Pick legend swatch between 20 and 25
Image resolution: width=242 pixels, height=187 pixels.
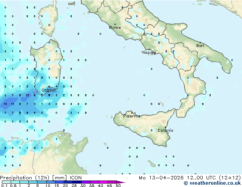[68, 182]
